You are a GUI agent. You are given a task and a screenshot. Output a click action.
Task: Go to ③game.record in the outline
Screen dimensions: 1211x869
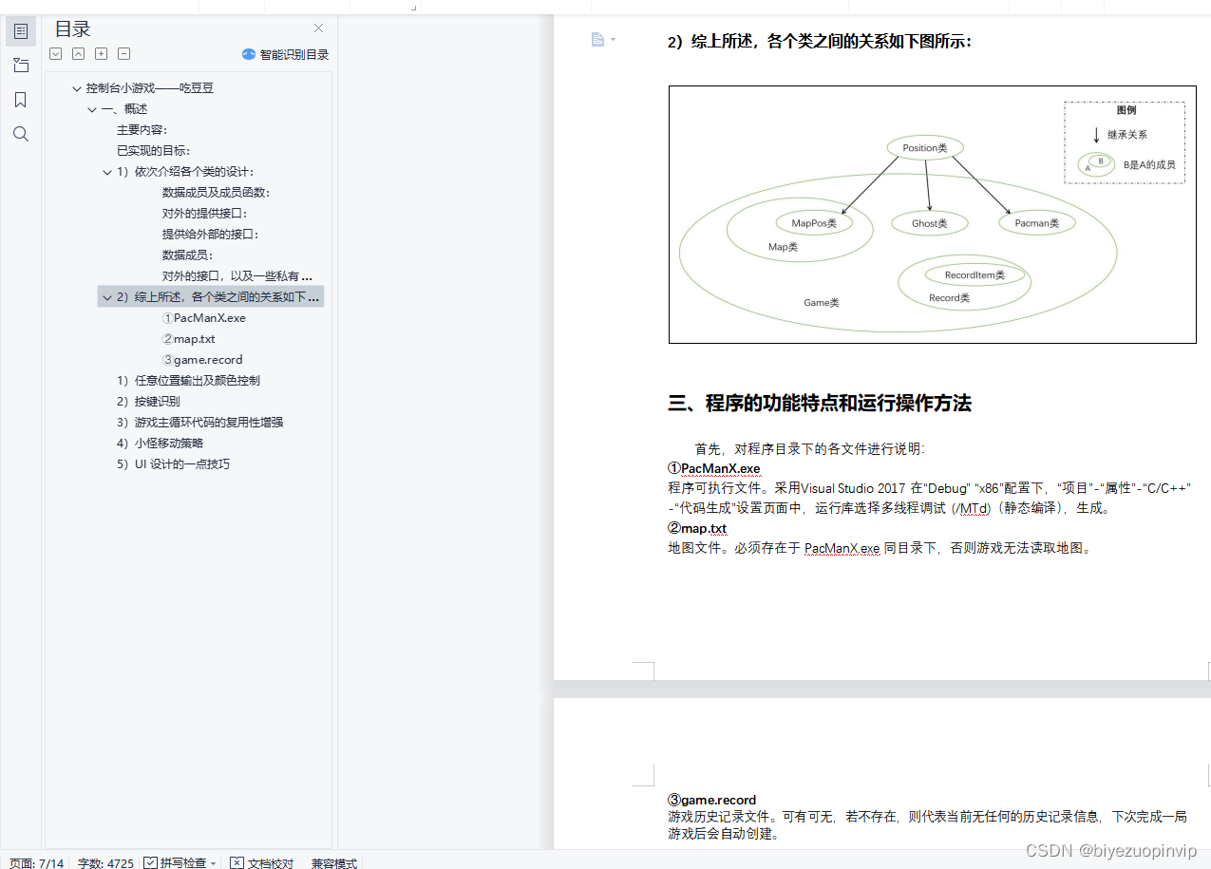(202, 360)
